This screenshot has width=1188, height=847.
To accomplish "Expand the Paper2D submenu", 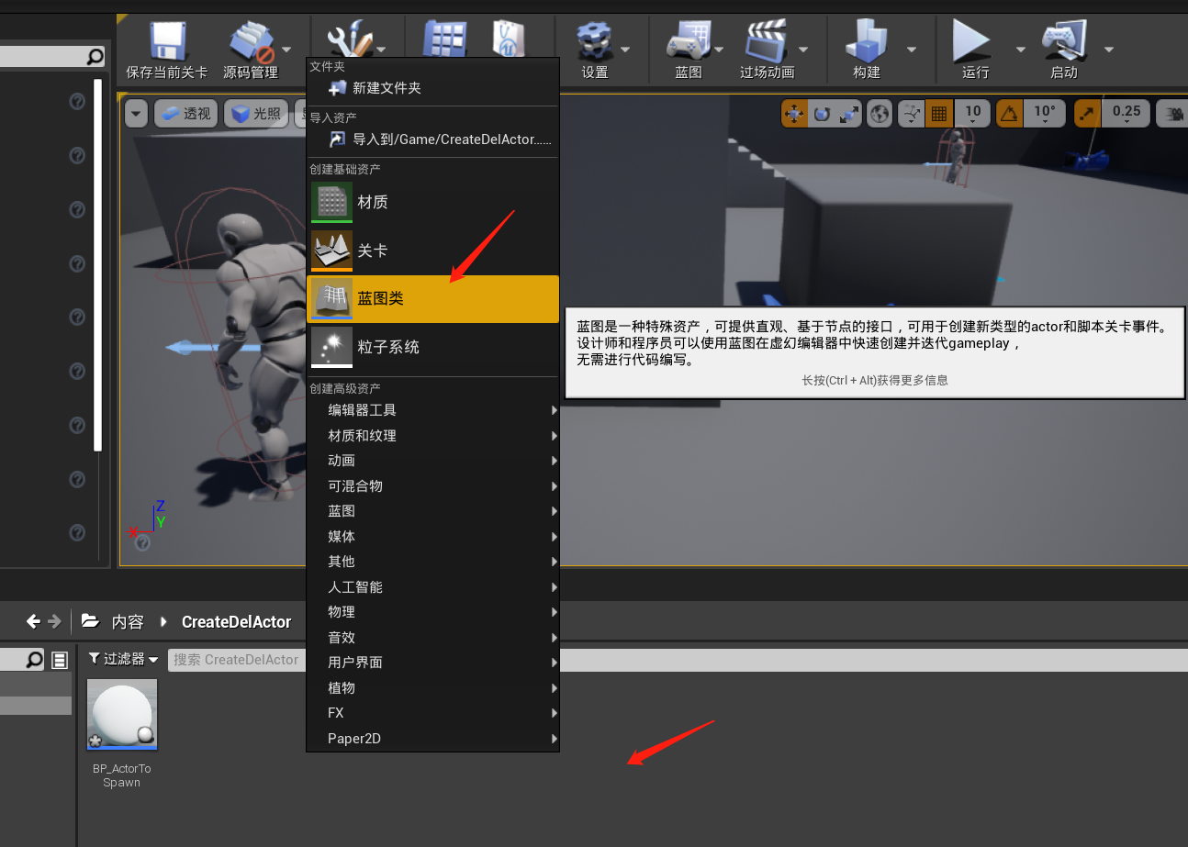I will point(355,738).
